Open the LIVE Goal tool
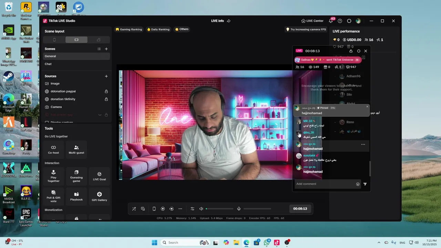Viewport: 441px width, 248px height. (x=99, y=176)
